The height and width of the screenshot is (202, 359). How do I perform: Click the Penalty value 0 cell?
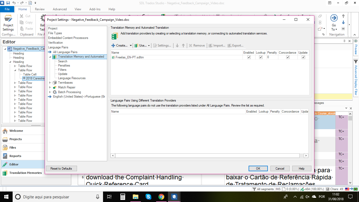272,57
